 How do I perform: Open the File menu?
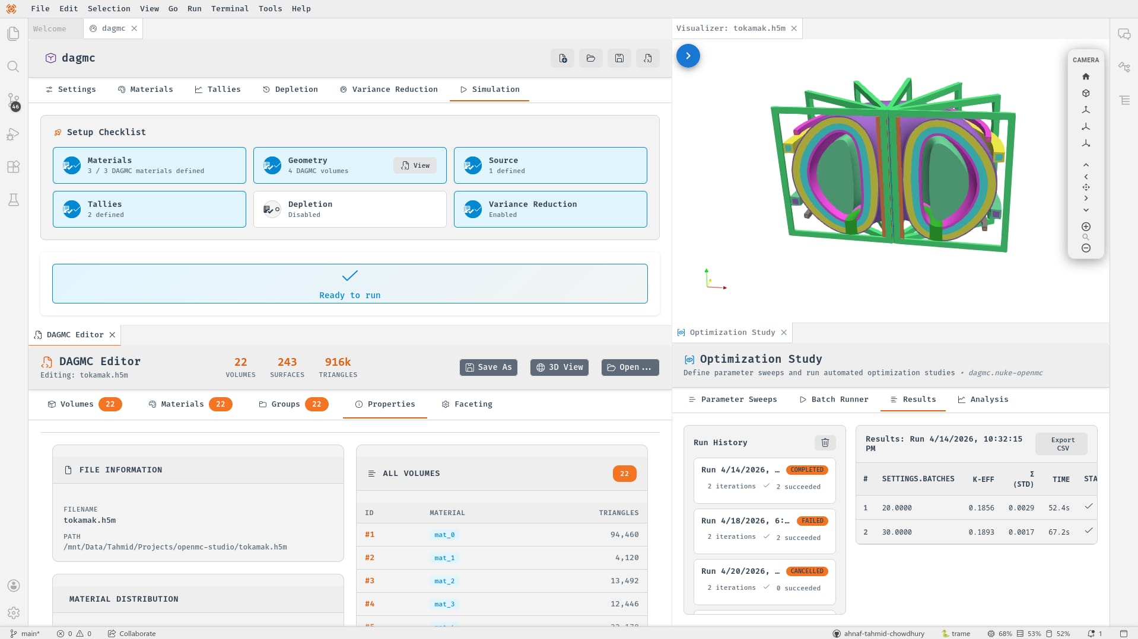pyautogui.click(x=40, y=8)
